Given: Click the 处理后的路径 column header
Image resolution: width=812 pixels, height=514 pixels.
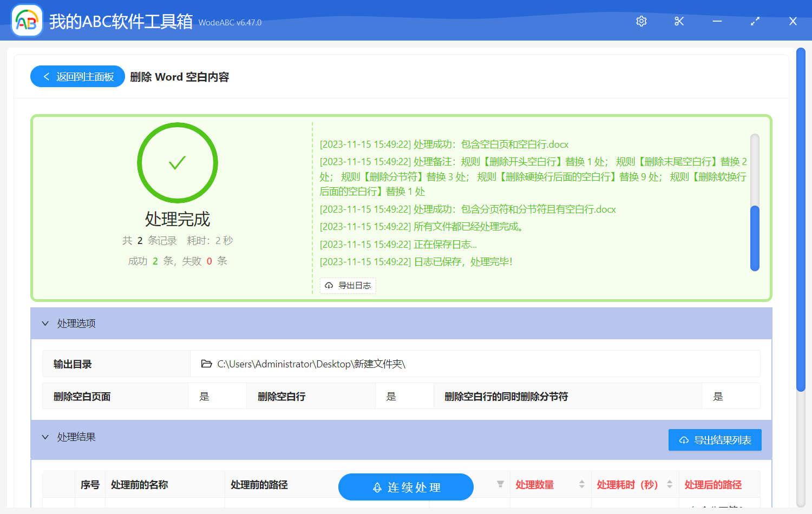Looking at the screenshot, I should [x=713, y=485].
